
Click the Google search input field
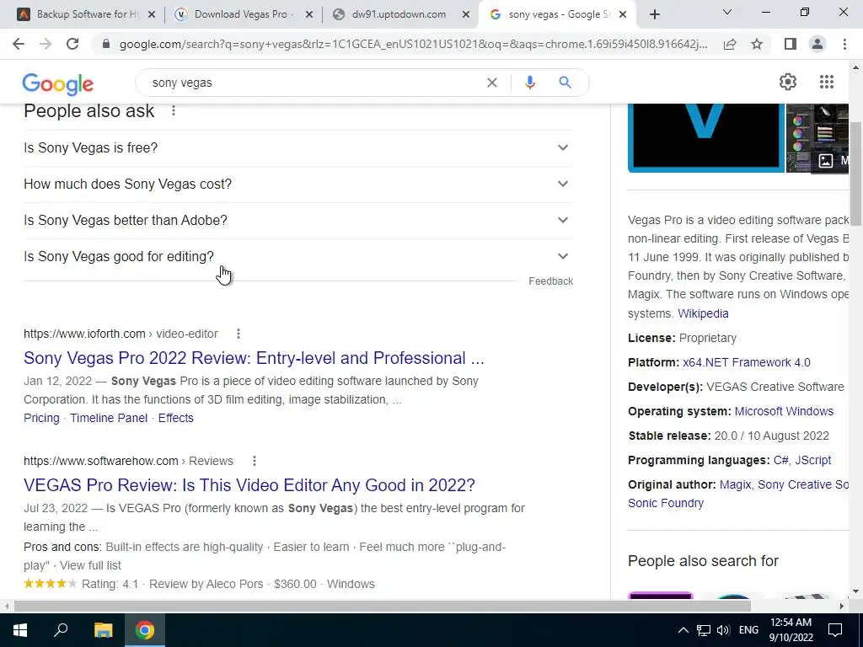tap(314, 83)
